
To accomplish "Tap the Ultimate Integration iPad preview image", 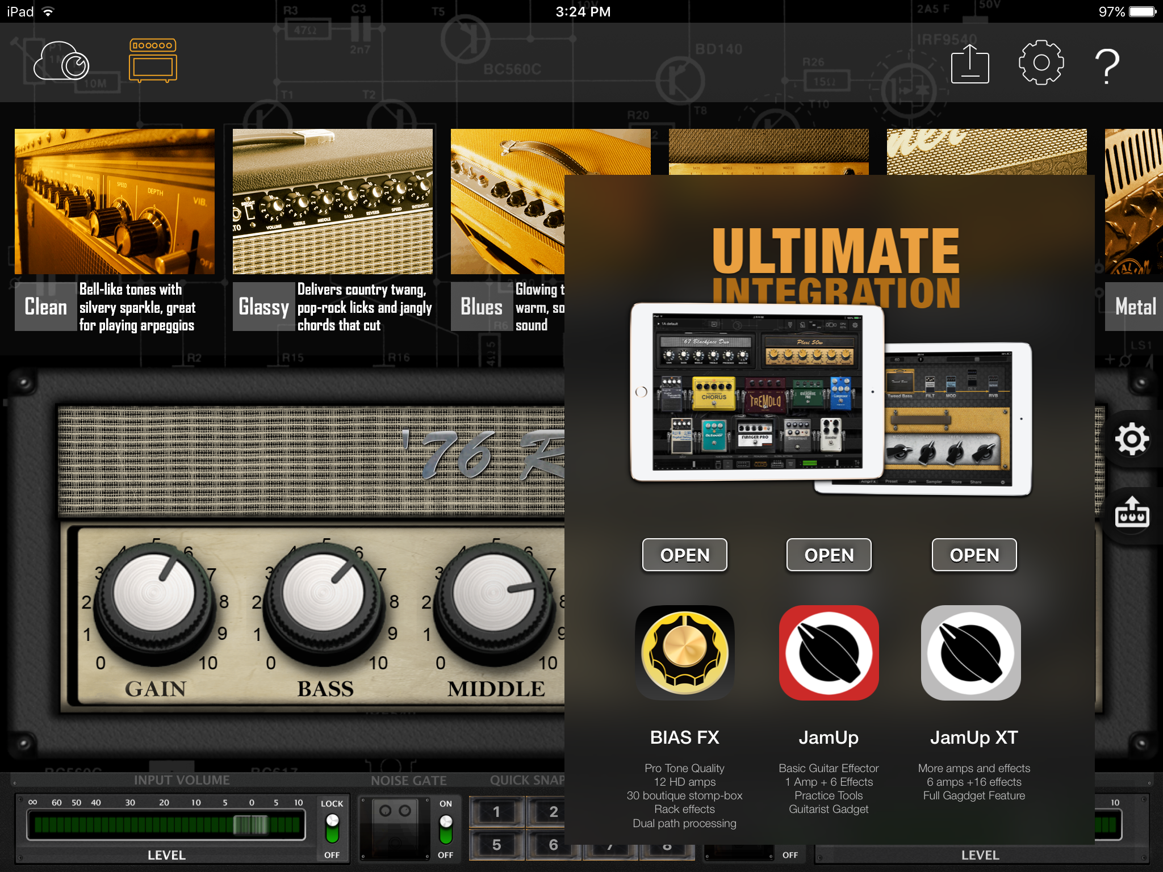I will (x=831, y=400).
